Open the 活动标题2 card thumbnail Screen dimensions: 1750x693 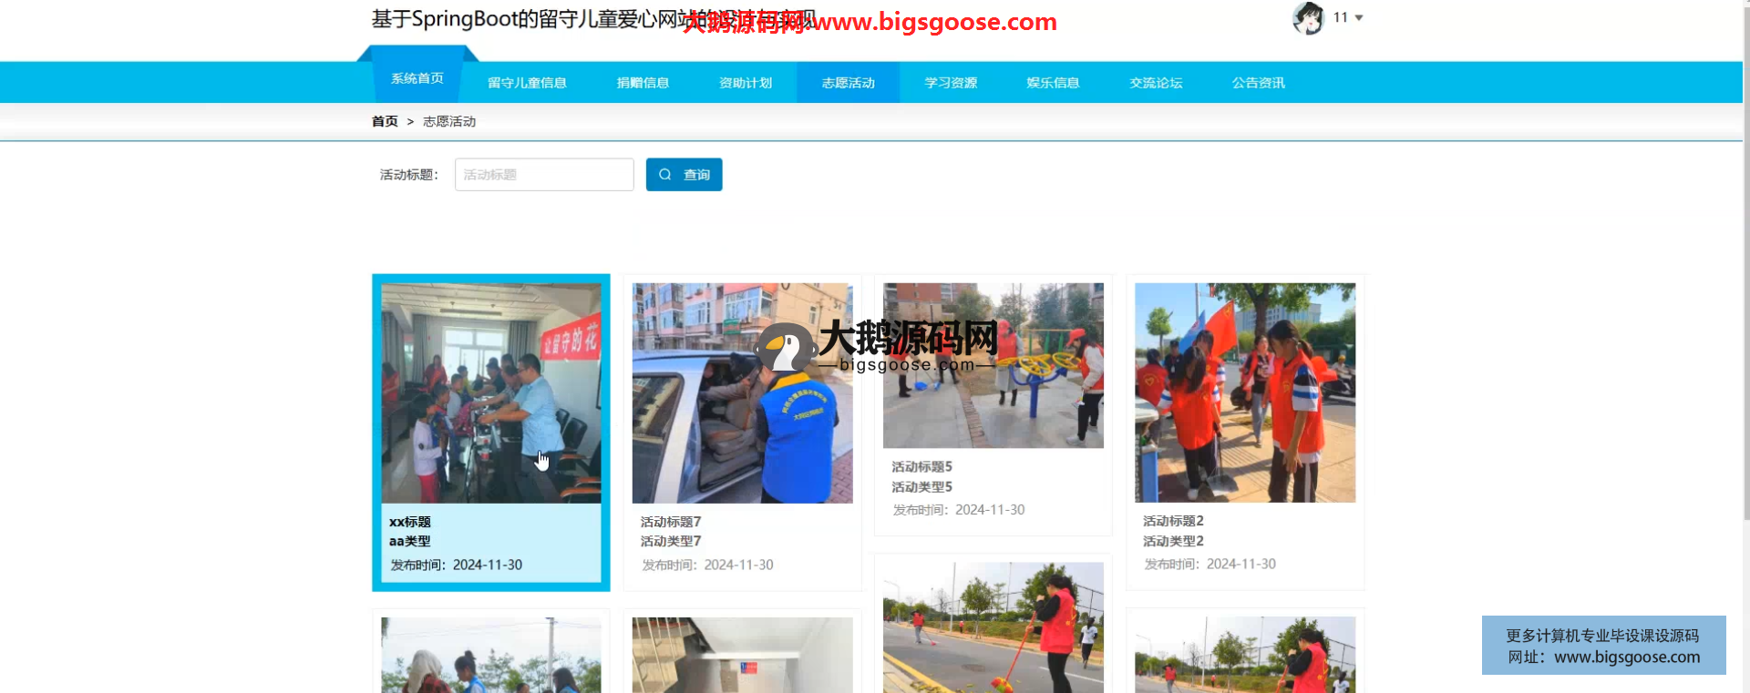[1244, 392]
